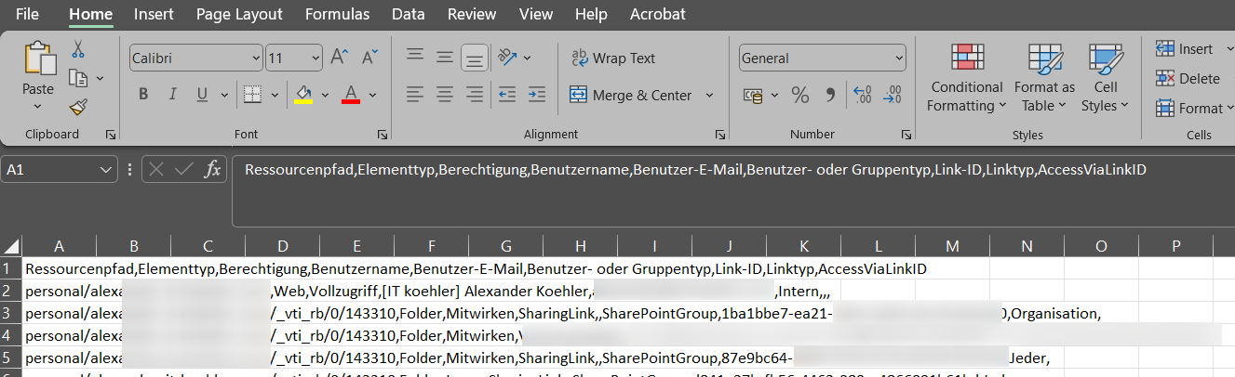Toggle Bold formatting

(143, 95)
